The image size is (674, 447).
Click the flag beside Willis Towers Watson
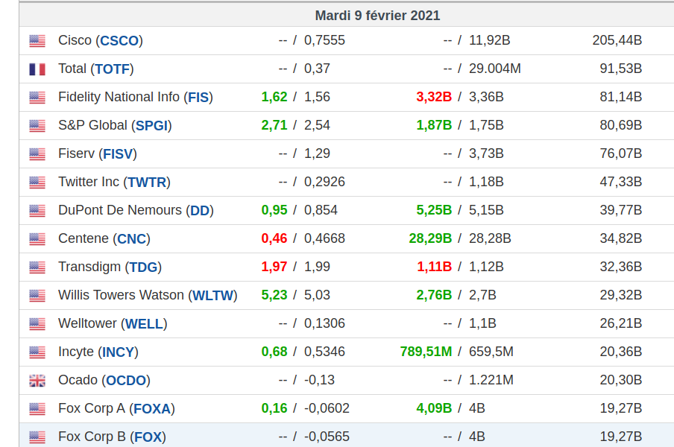pos(37,296)
